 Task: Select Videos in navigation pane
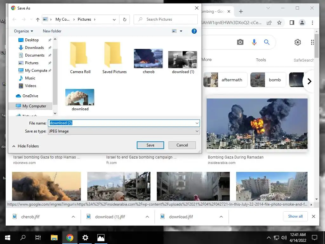pos(30,86)
